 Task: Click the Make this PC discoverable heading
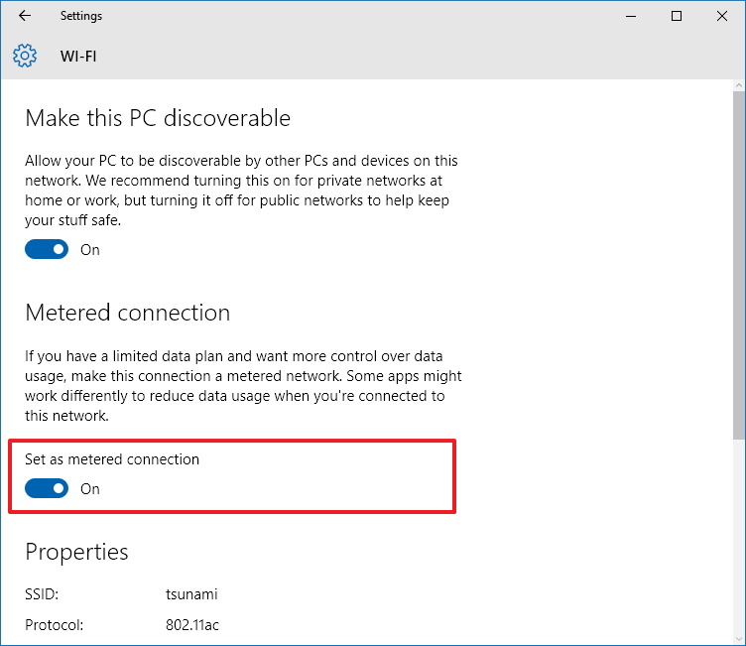coord(158,118)
